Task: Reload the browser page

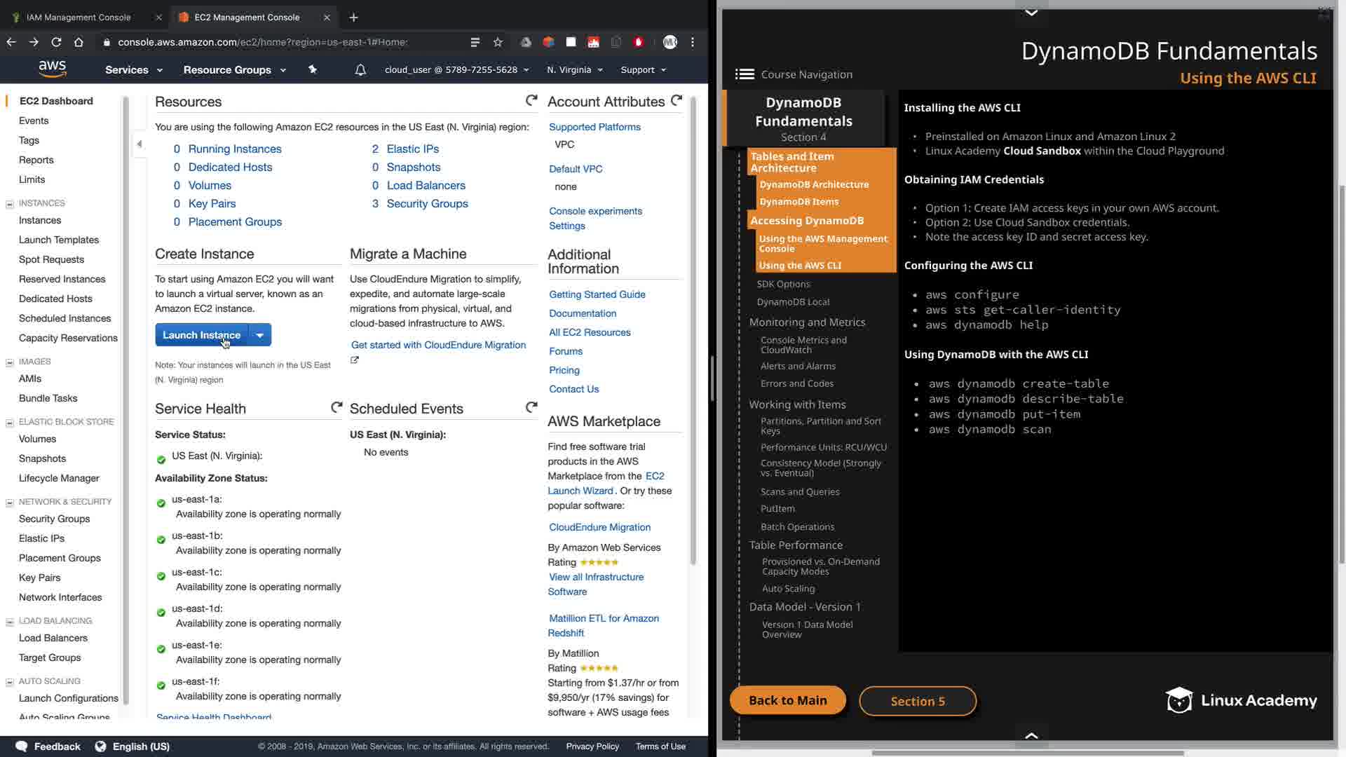Action: point(56,42)
